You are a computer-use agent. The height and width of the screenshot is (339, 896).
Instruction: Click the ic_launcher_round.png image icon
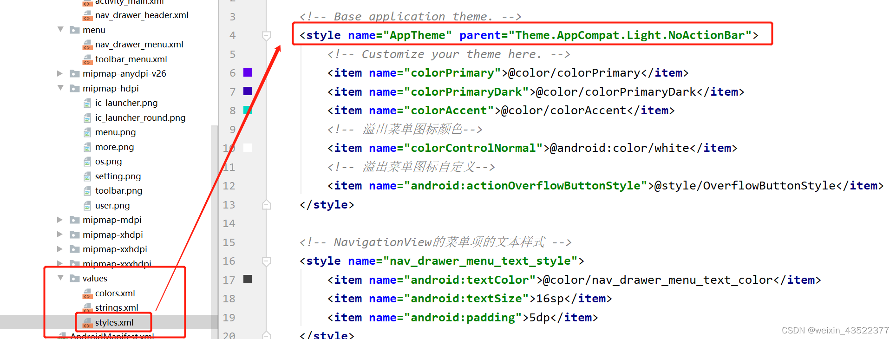point(87,118)
